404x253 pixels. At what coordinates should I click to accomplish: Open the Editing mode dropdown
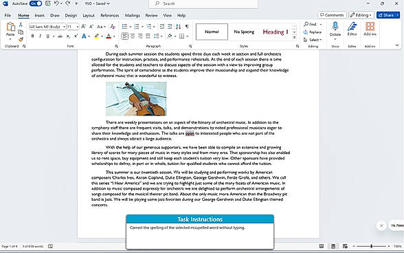click(361, 15)
